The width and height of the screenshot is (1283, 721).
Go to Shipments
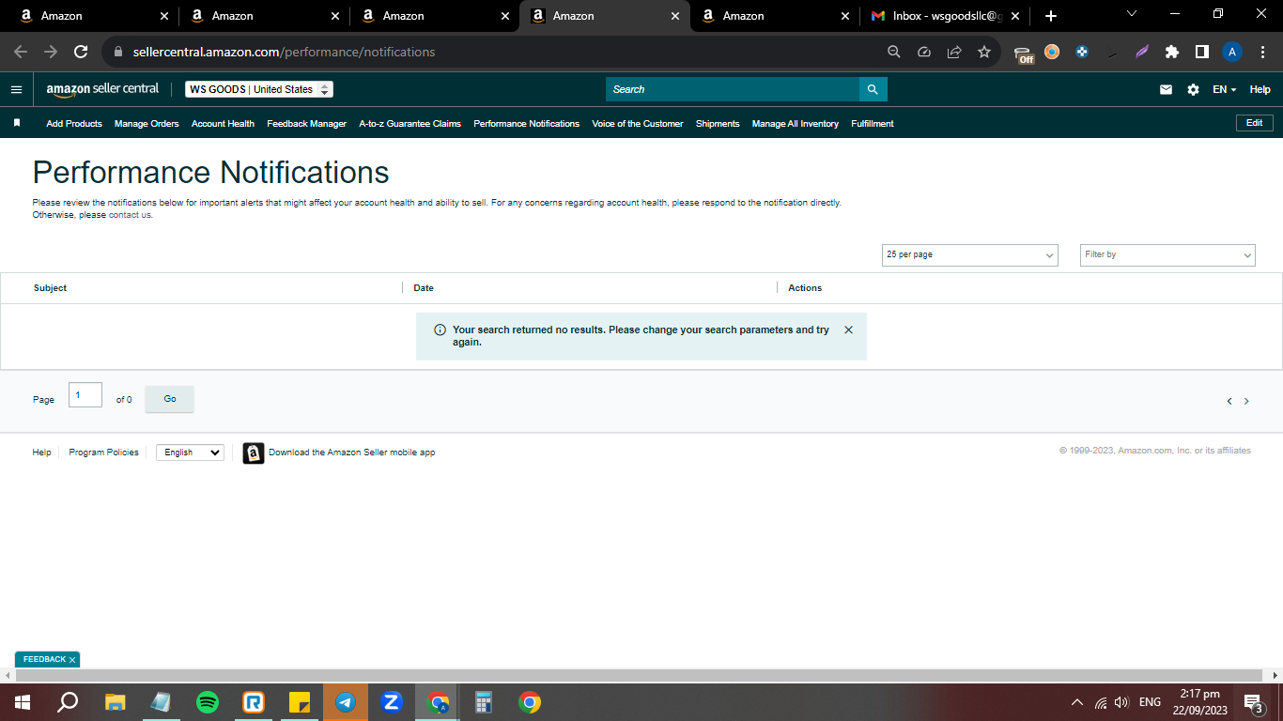click(718, 124)
